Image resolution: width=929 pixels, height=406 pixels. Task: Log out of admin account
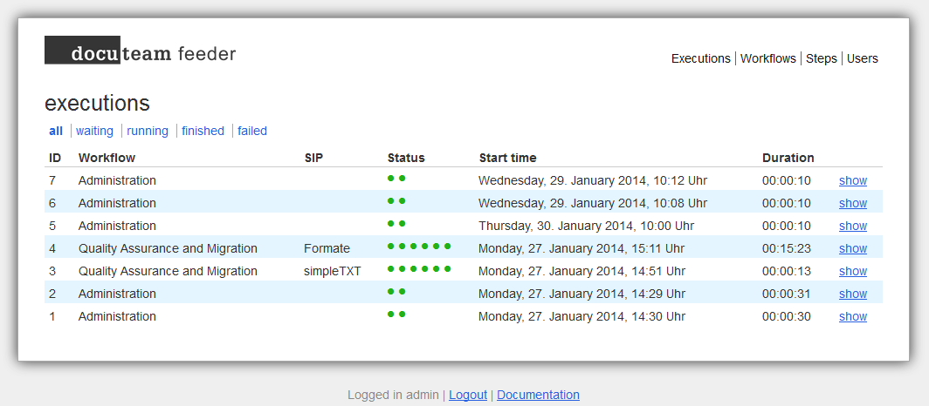[468, 395]
